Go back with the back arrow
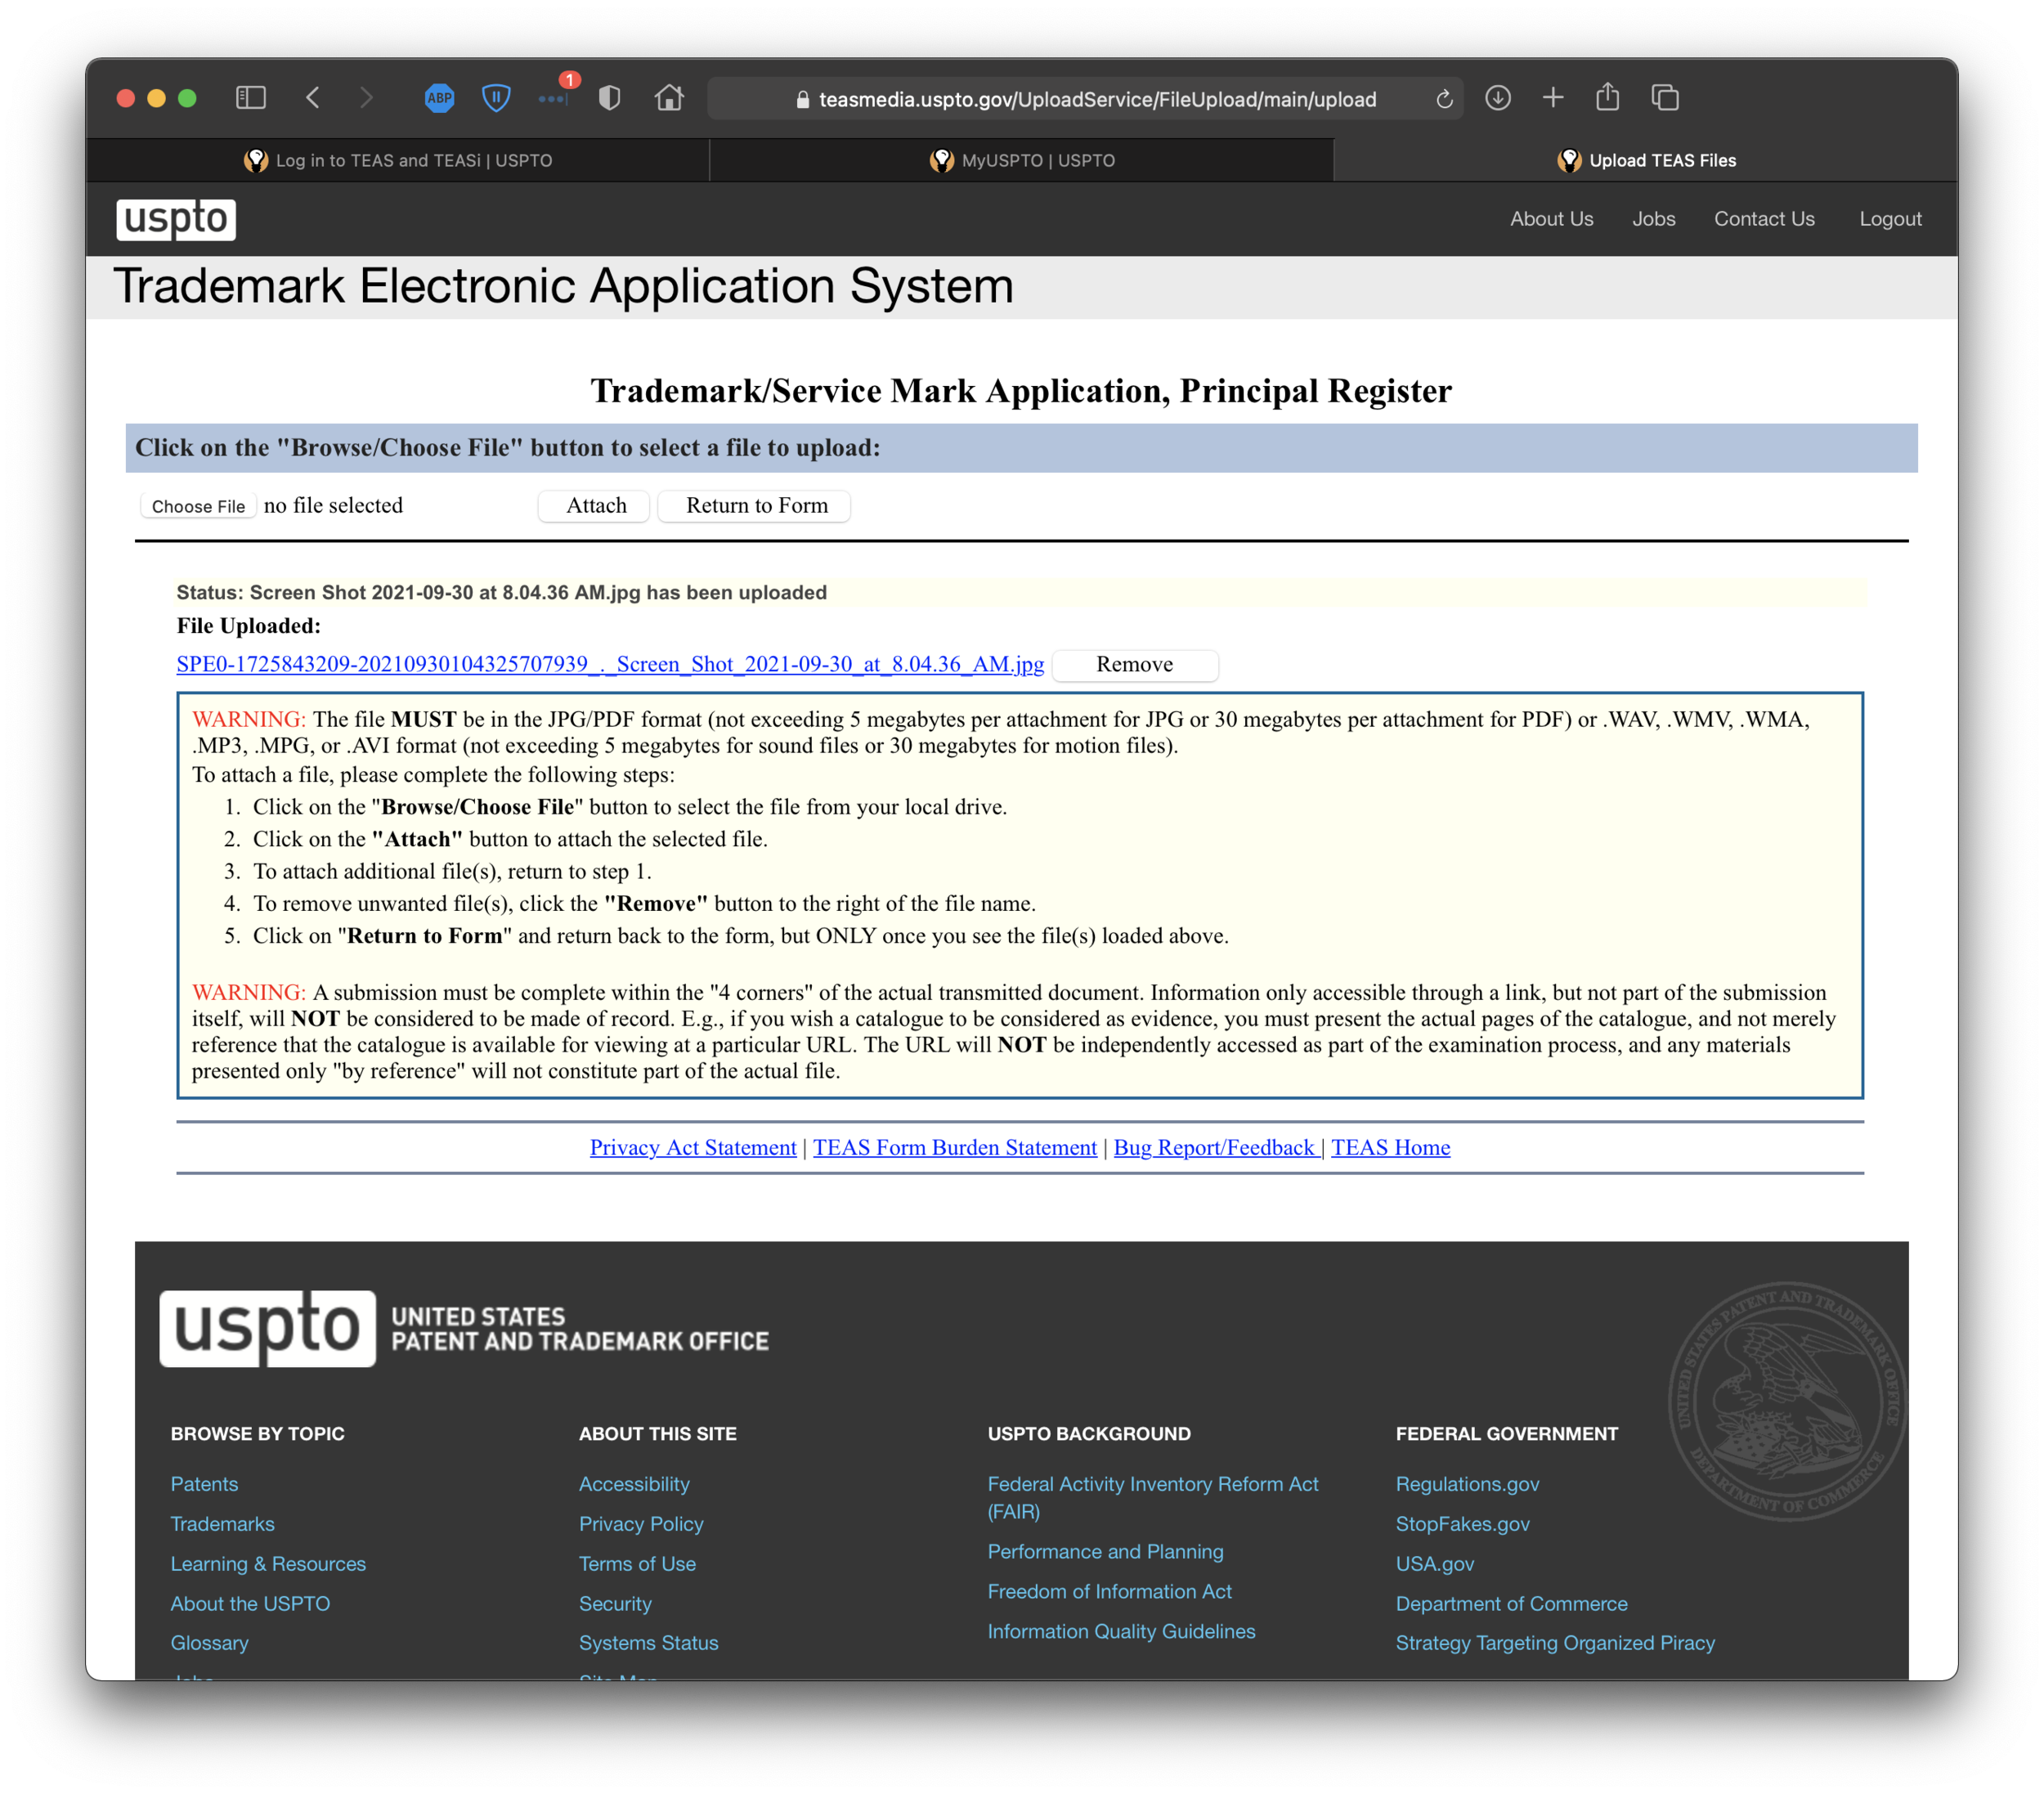This screenshot has height=1794, width=2044. [x=313, y=97]
